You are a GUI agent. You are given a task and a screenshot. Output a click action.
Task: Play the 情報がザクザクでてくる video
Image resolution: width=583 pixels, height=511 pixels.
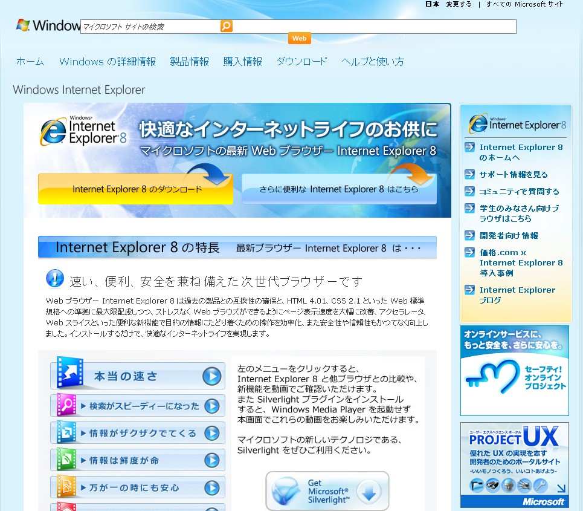coord(212,433)
